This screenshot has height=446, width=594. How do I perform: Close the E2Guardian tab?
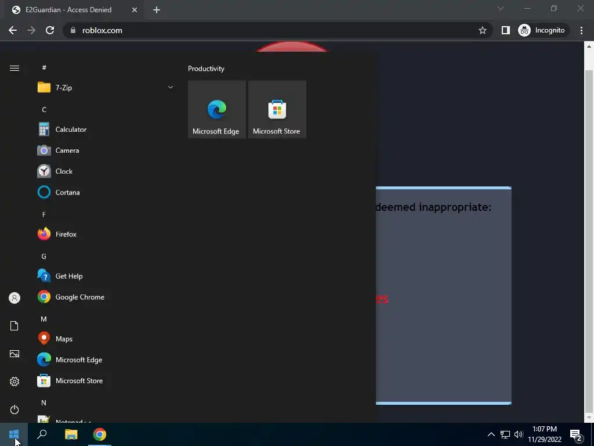pyautogui.click(x=135, y=10)
